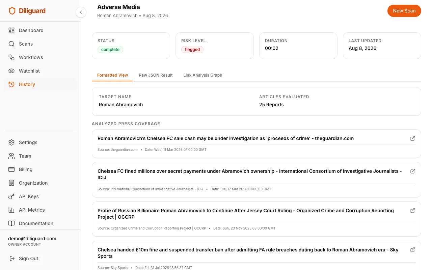
Task: Click the Dashboard grid icon
Action: click(11, 30)
